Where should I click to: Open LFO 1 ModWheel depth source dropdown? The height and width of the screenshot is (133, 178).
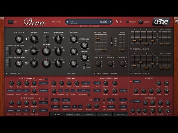pos(43,91)
